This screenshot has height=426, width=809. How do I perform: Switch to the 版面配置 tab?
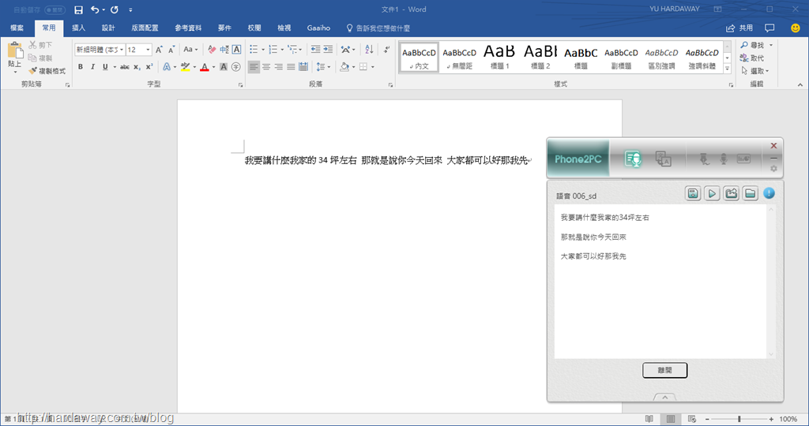click(x=145, y=28)
